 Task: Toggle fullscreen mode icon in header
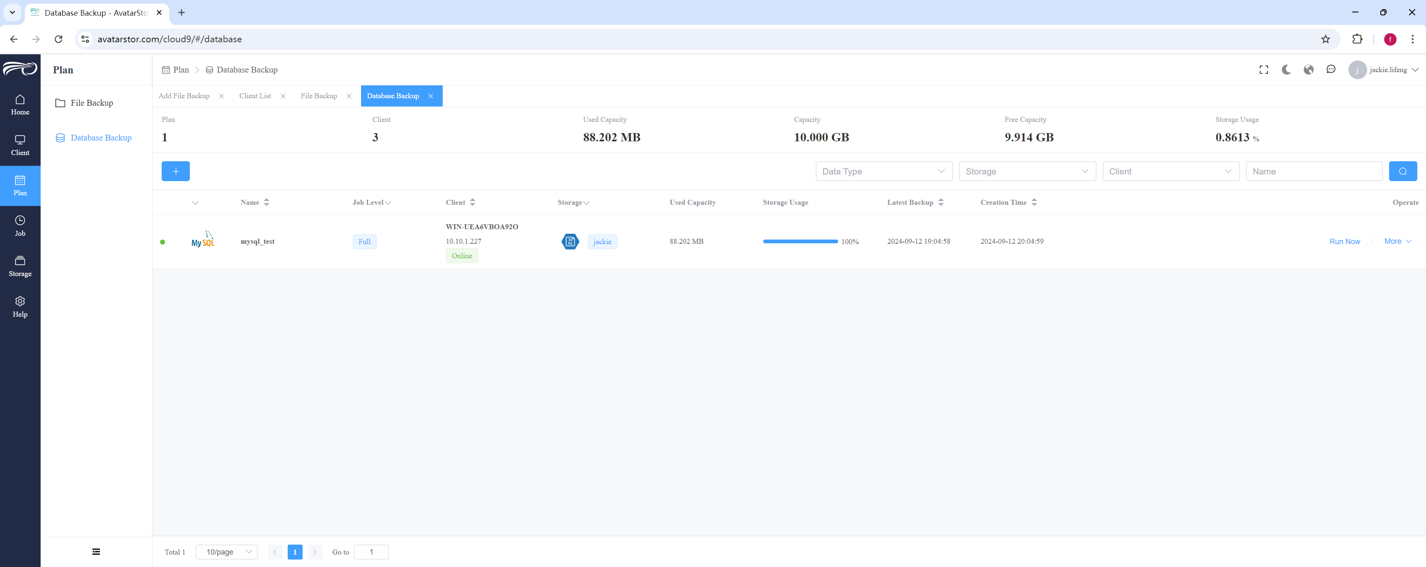click(1264, 70)
